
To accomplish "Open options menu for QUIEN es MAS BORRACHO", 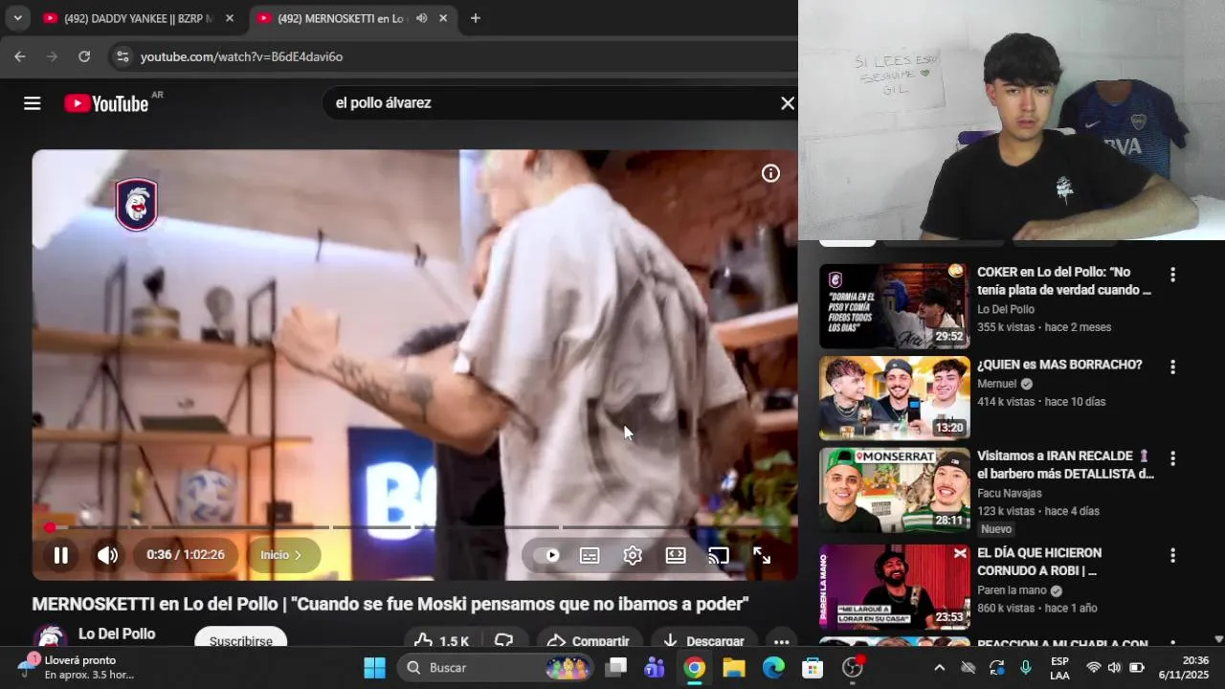I will pos(1172,367).
